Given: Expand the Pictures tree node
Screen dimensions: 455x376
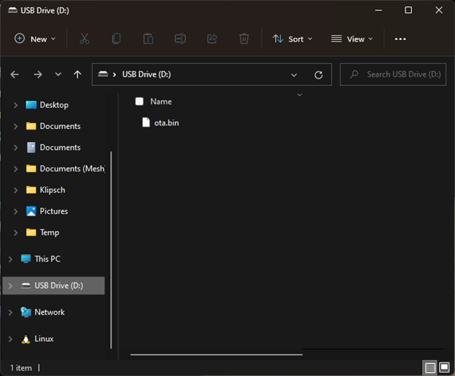Looking at the screenshot, I should click(x=15, y=211).
